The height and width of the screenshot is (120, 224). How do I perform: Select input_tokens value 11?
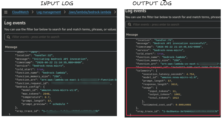tap(174, 91)
